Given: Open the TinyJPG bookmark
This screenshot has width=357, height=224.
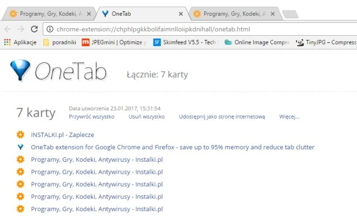Looking at the screenshot, I should pyautogui.click(x=326, y=42).
